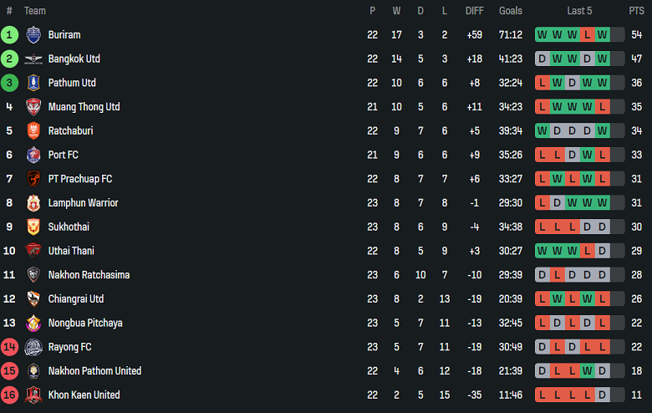Sort standings by DIFF column header

(x=475, y=11)
